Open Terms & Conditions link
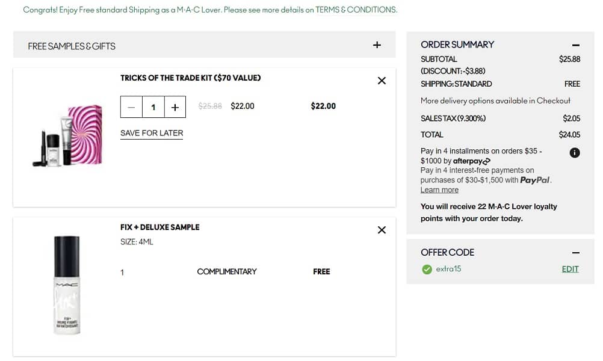Viewport: 603px width, 361px height. [356, 10]
